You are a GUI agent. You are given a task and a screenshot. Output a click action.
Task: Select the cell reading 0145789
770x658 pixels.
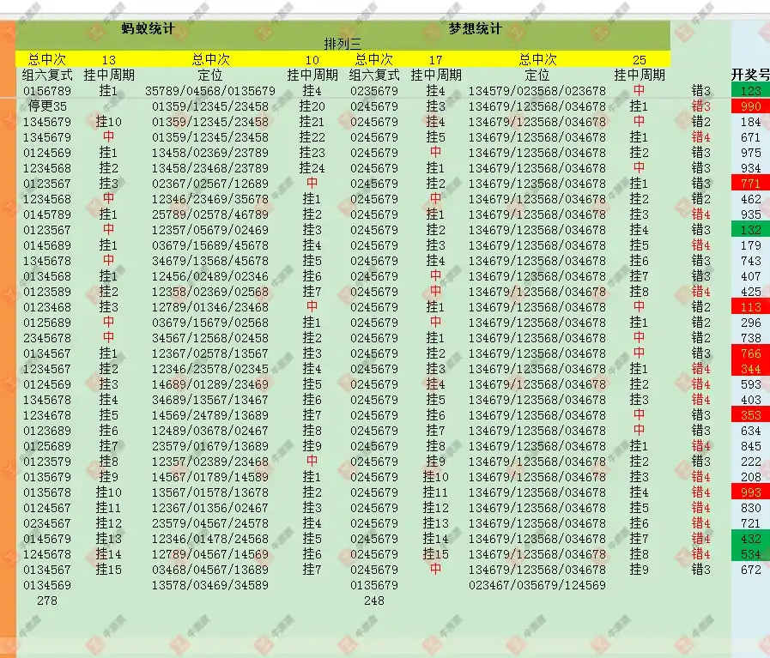click(47, 214)
